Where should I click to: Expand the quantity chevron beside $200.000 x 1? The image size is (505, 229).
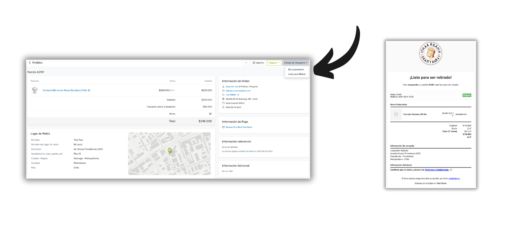(174, 90)
